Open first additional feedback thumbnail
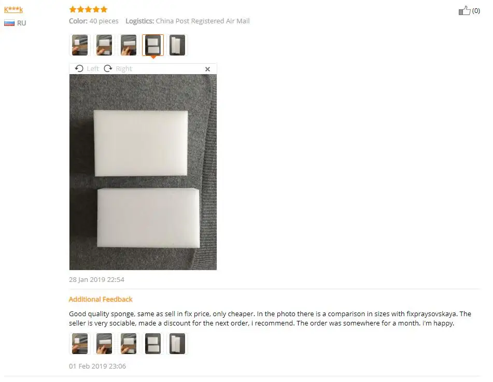Viewport: 493px width, 382px height. pyautogui.click(x=80, y=344)
